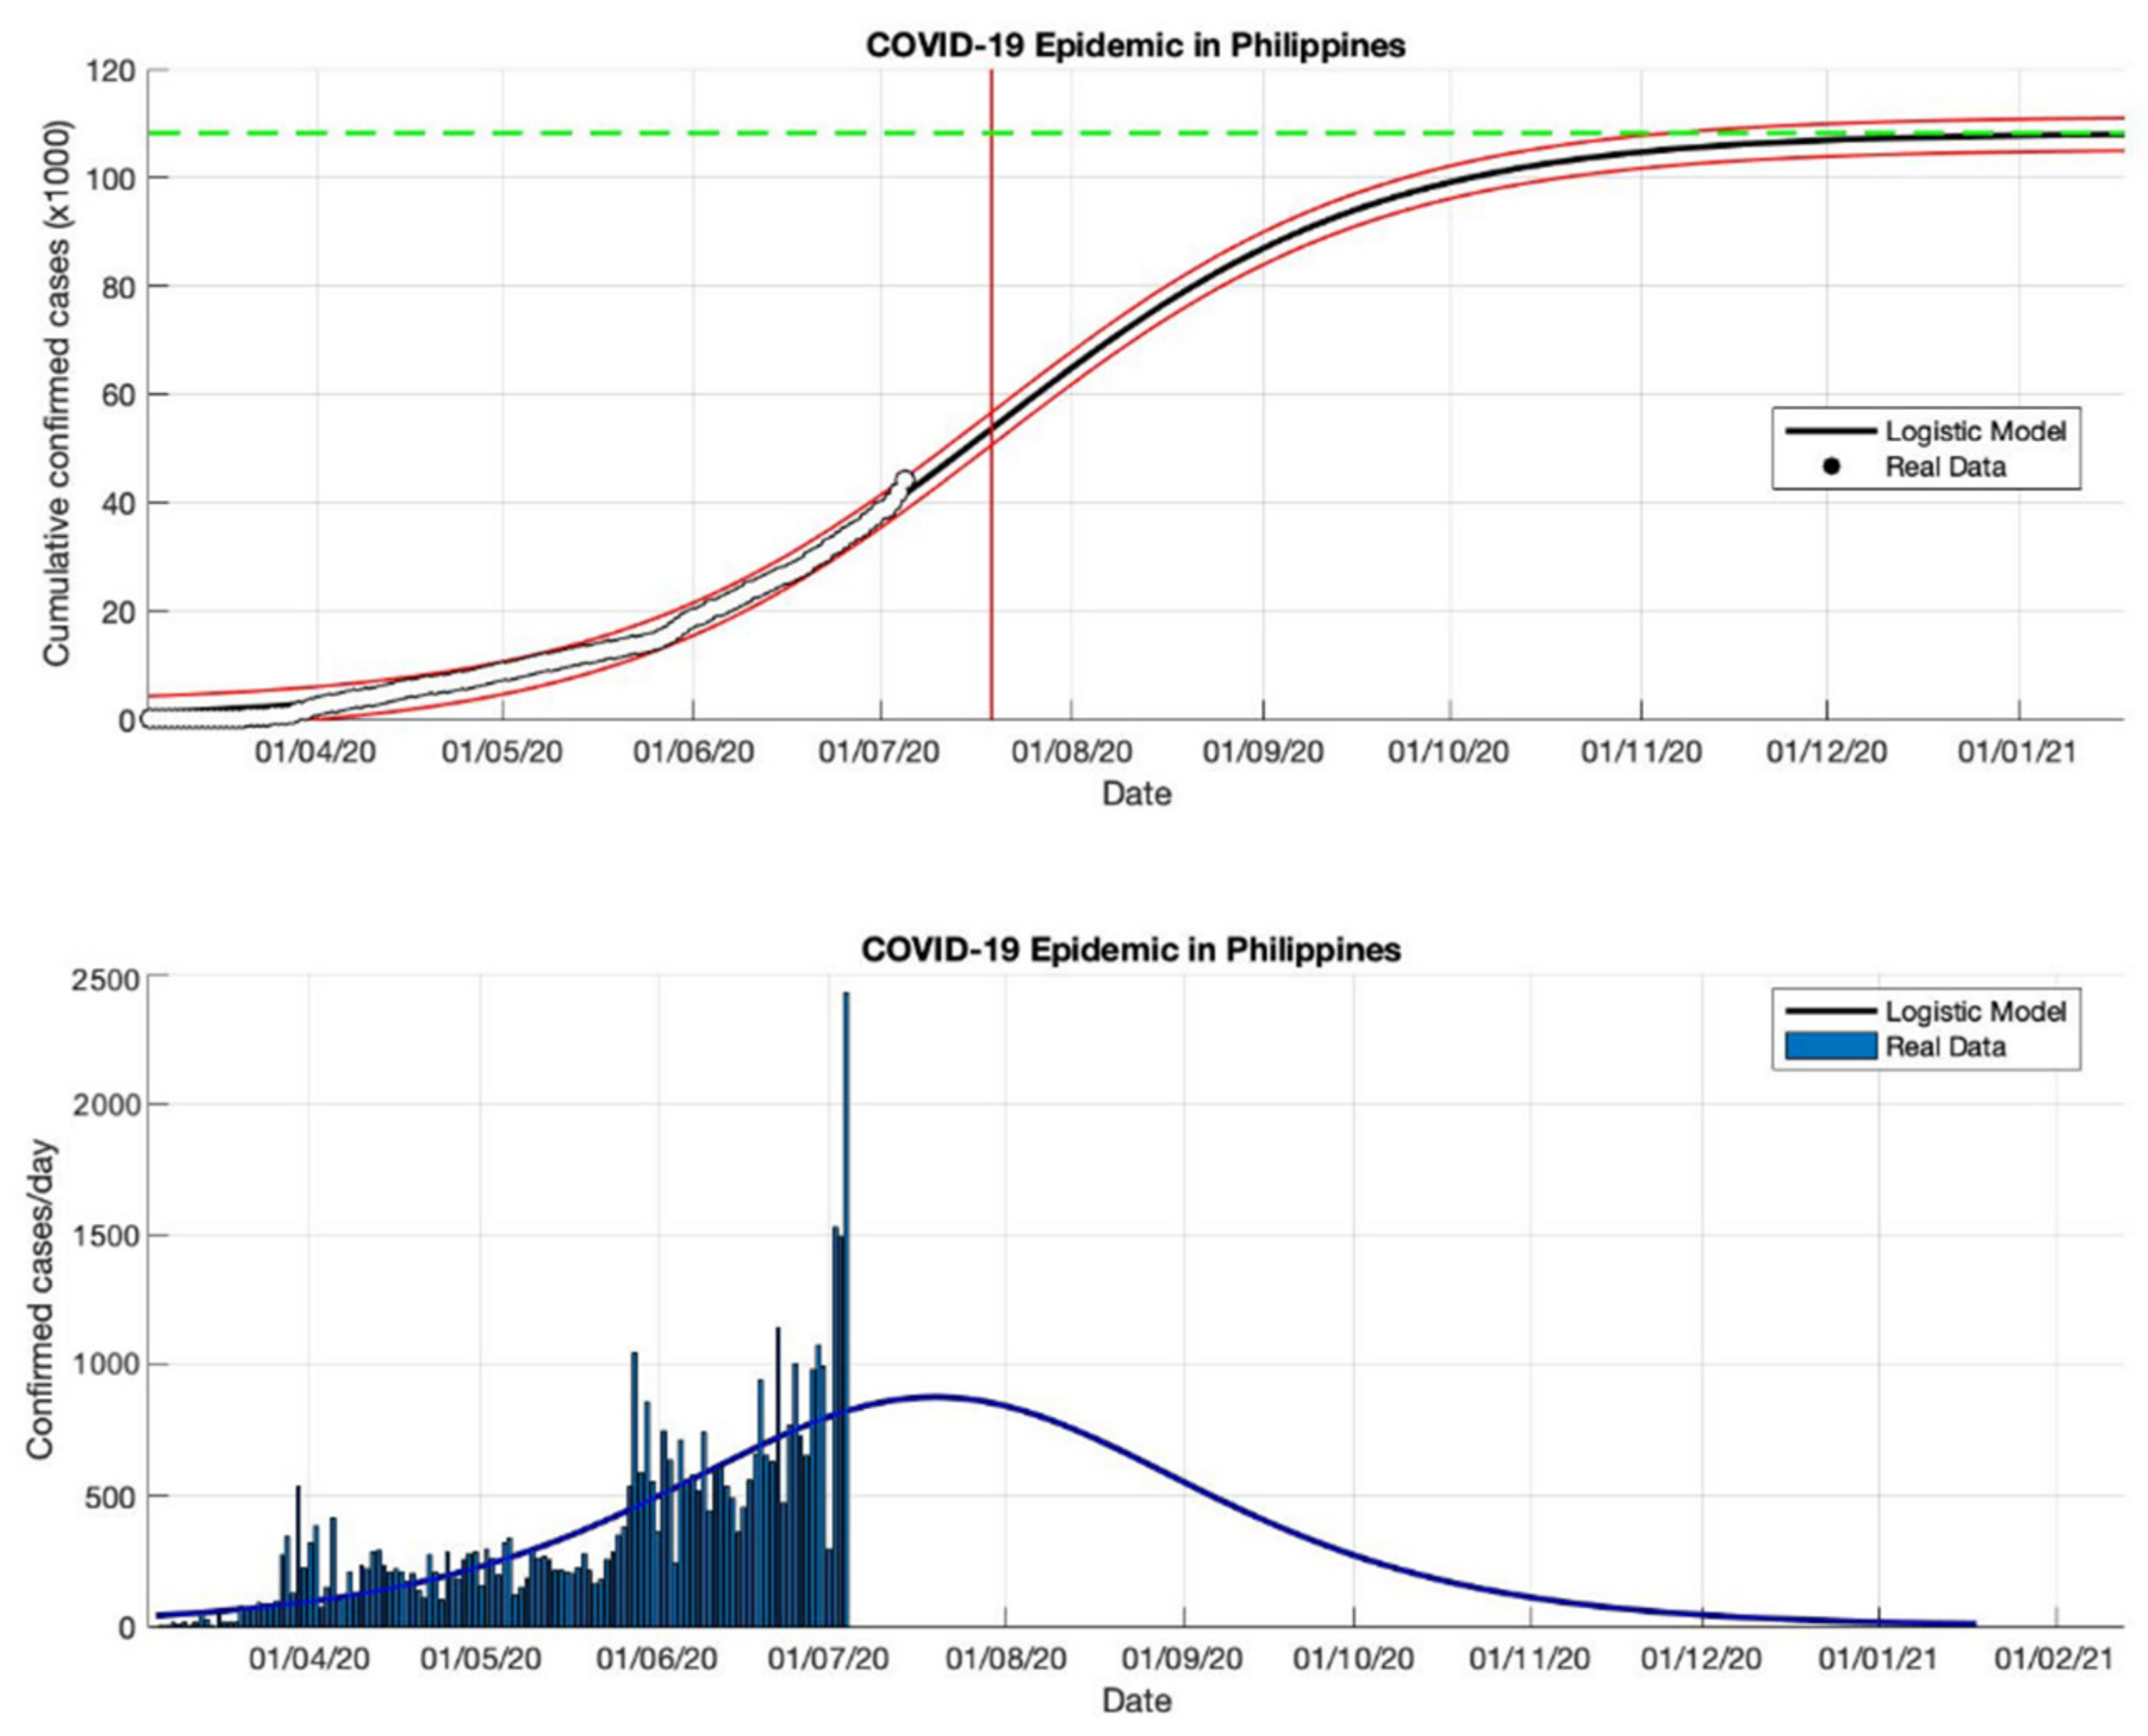Click blue 'Real Data' swatch in bottom legend
2148x1736 pixels.
point(1830,1047)
